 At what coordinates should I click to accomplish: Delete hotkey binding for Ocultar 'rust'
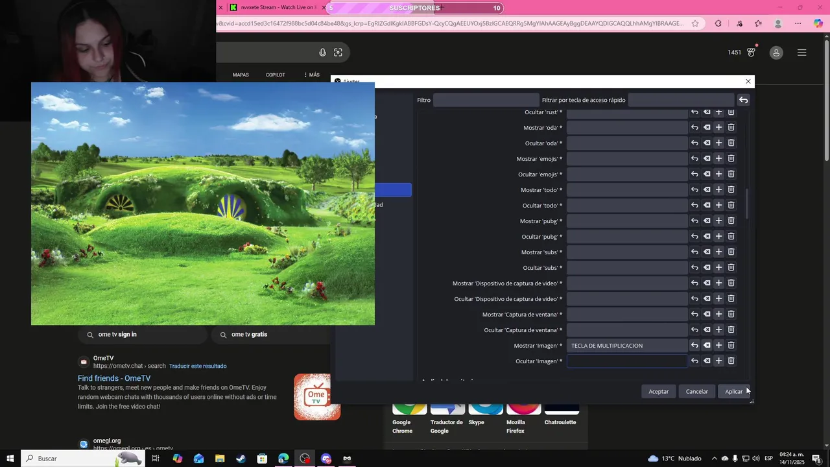click(x=731, y=112)
